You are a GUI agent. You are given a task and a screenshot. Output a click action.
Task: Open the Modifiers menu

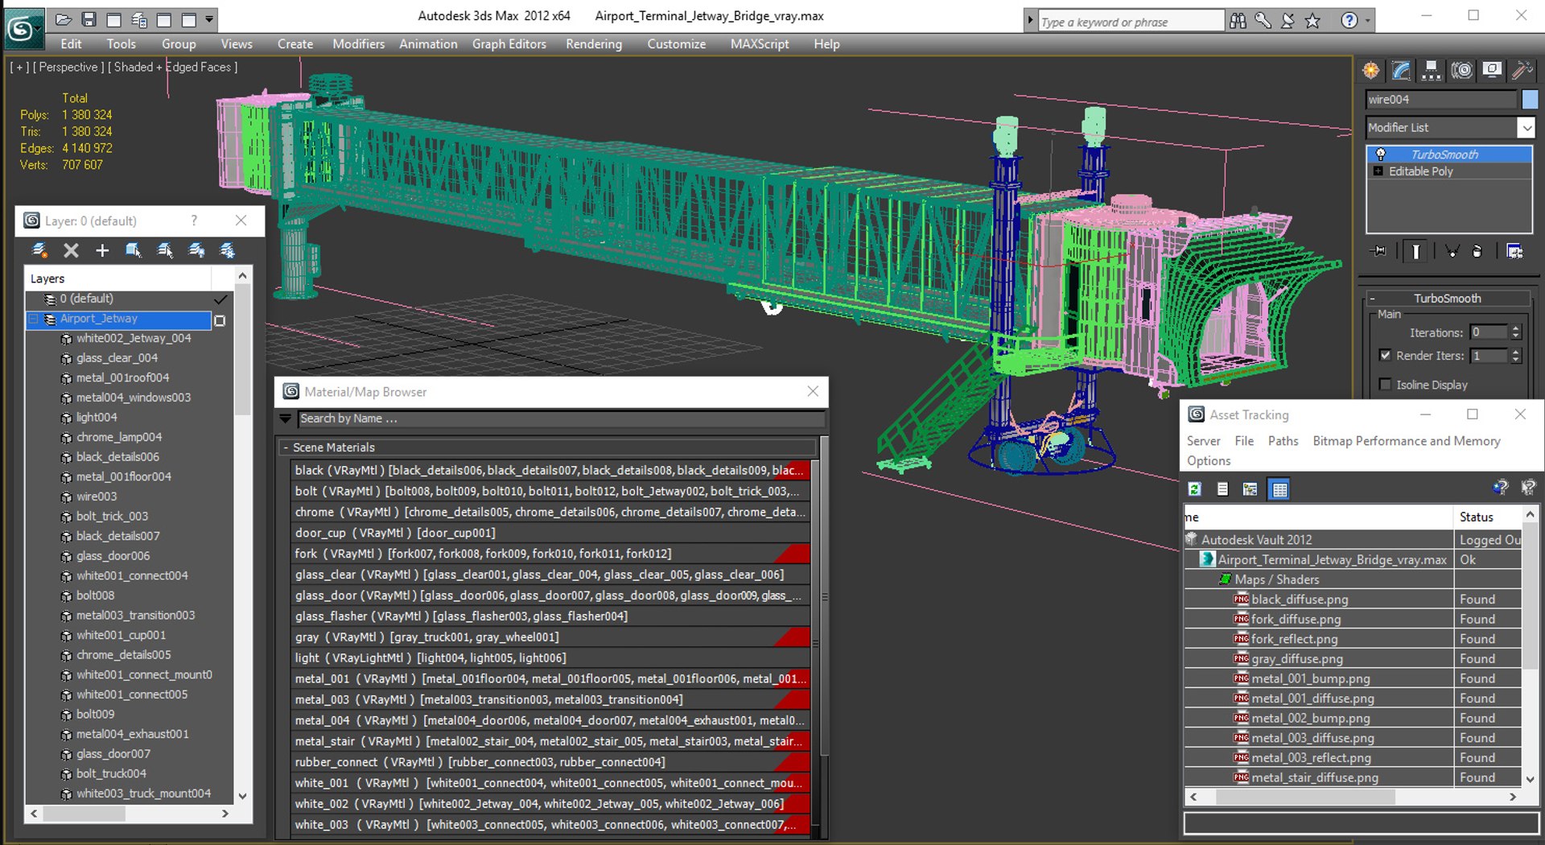[x=358, y=44]
